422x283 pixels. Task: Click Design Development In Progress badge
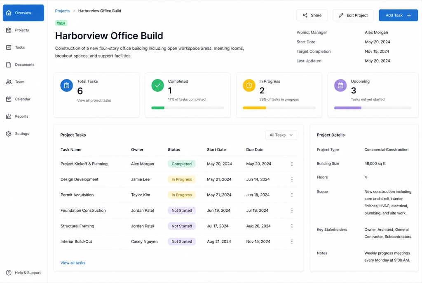coord(182,179)
